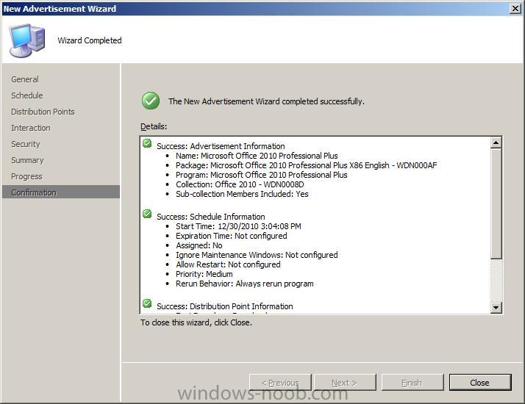This screenshot has height=404, width=525.
Task: Click 'To close this wizard, click Close.' text
Action: pos(196,322)
